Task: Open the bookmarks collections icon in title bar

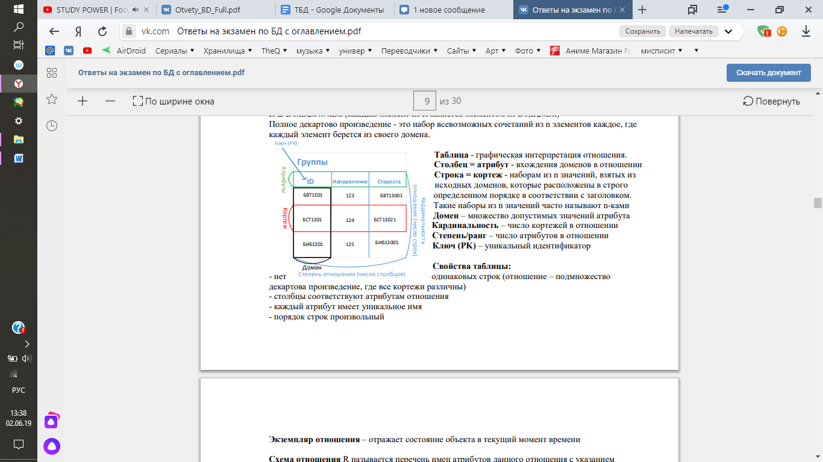Action: pos(692,10)
